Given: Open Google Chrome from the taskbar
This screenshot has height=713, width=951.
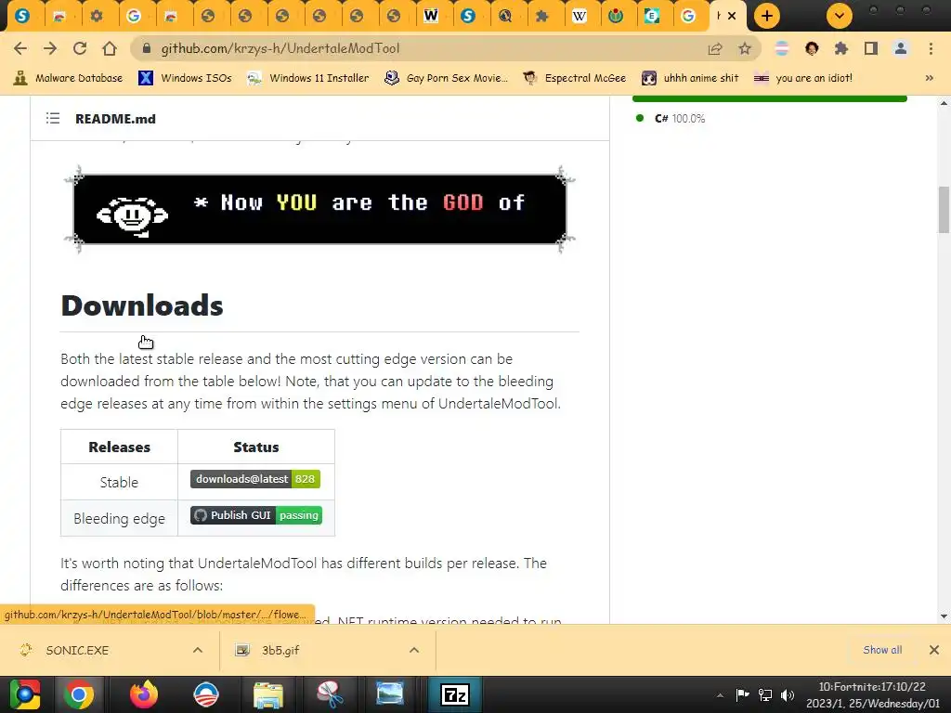Looking at the screenshot, I should pos(79,694).
